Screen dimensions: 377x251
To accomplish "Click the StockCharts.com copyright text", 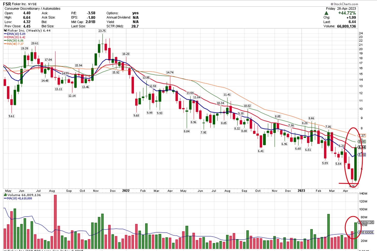I will pos(344,4).
